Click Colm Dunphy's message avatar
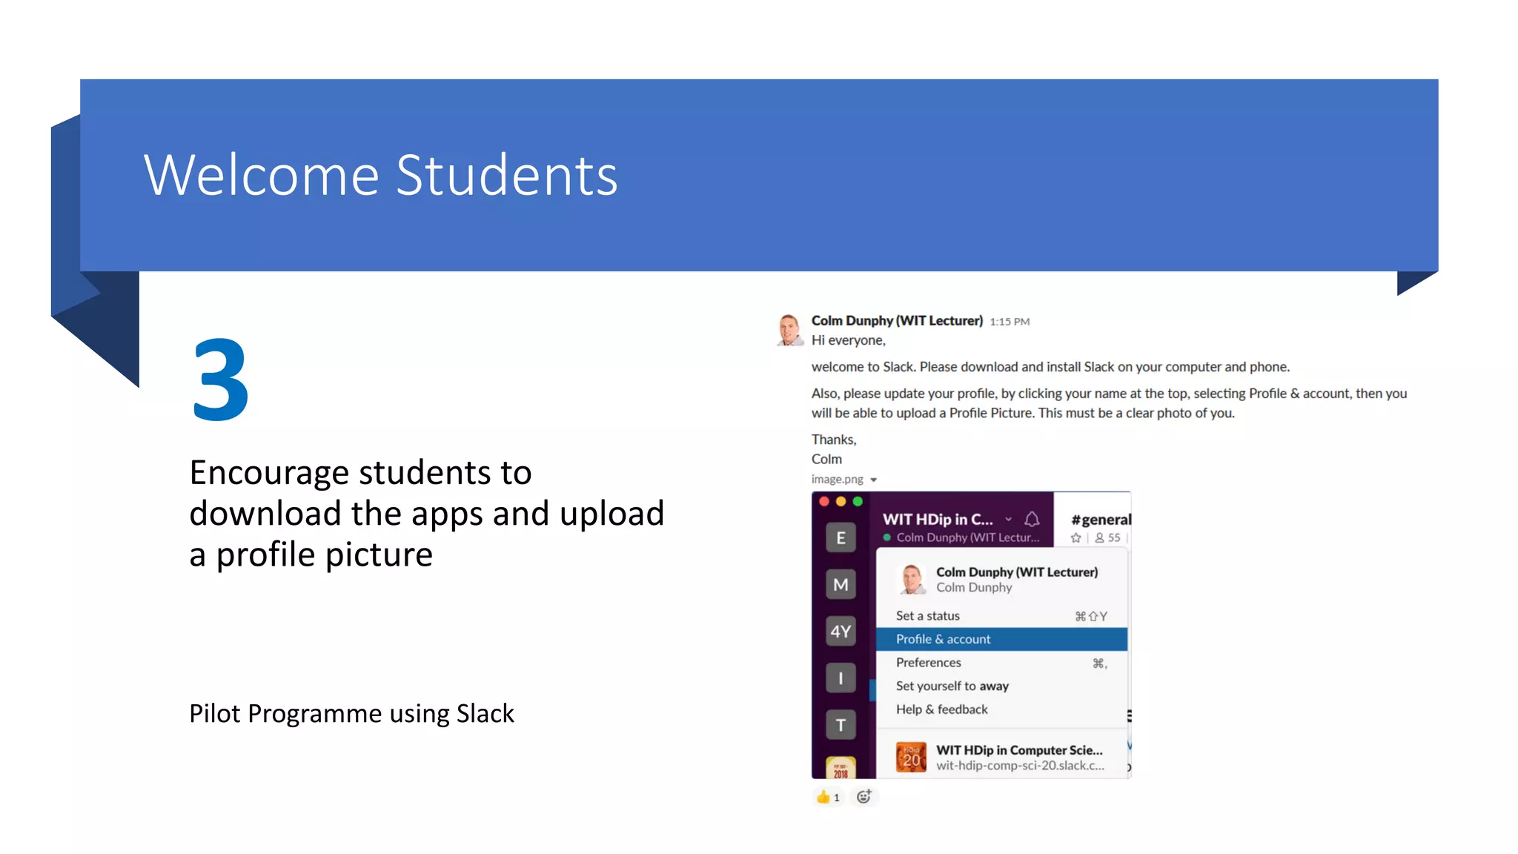 click(790, 330)
